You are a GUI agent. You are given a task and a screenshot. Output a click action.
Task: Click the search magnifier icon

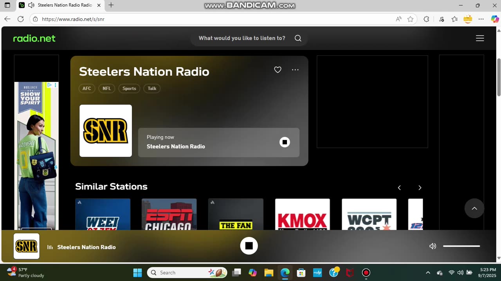tap(298, 38)
